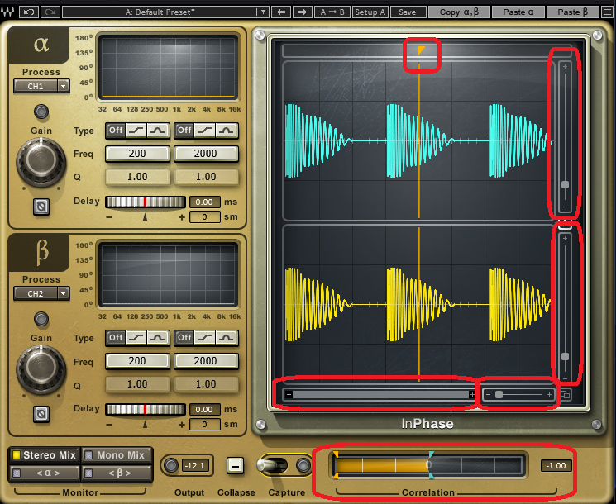This screenshot has height=504, width=616.
Task: Load the next preset with right arrow
Action: coord(302,12)
